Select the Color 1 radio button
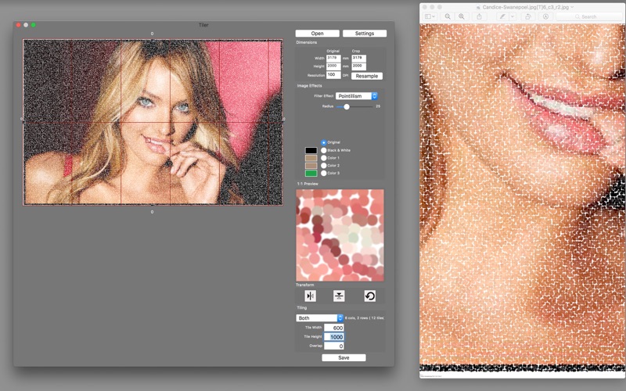This screenshot has height=391, width=626. pyautogui.click(x=324, y=158)
